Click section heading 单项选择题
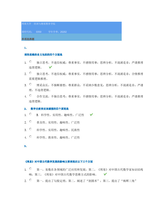 click(x=28, y=39)
